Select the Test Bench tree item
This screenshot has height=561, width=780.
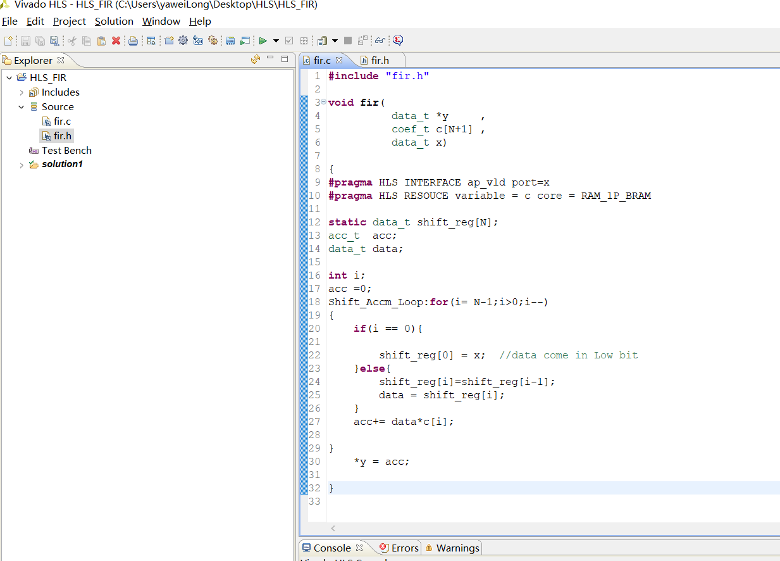pyautogui.click(x=66, y=151)
